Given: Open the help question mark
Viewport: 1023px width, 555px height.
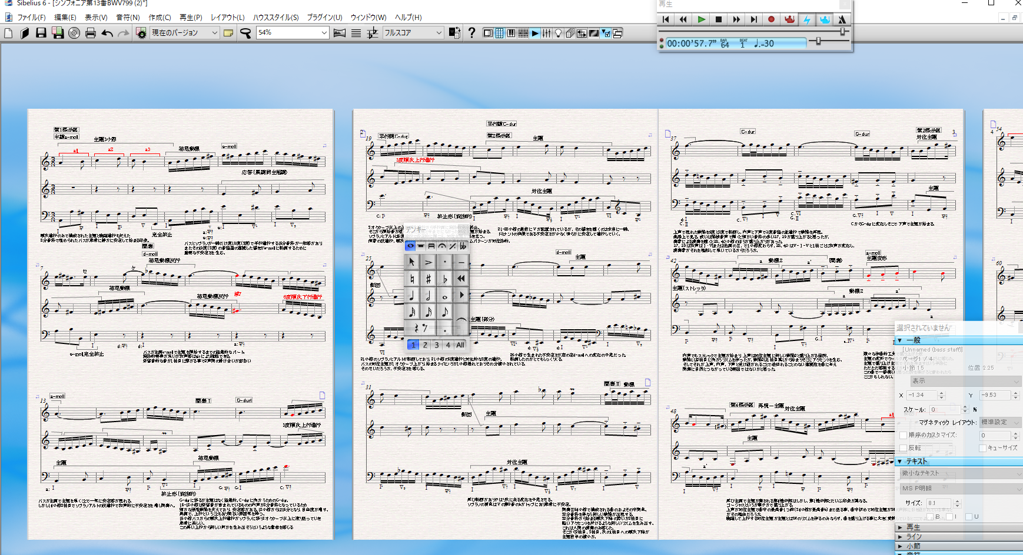Looking at the screenshot, I should (471, 33).
